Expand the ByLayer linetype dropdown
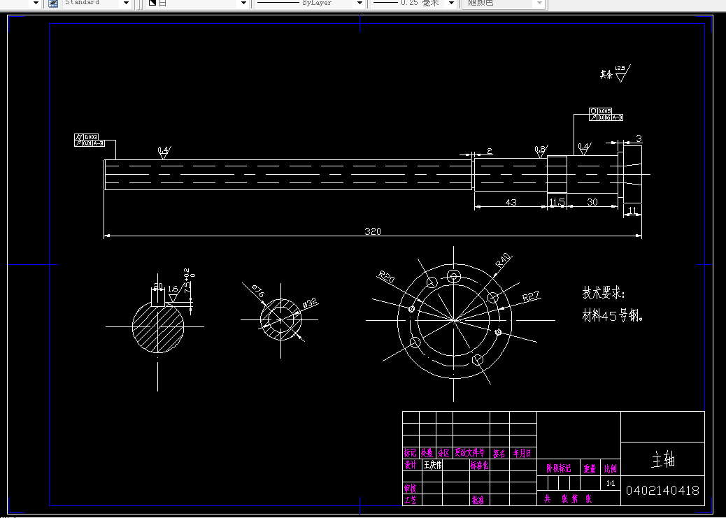 coord(360,3)
